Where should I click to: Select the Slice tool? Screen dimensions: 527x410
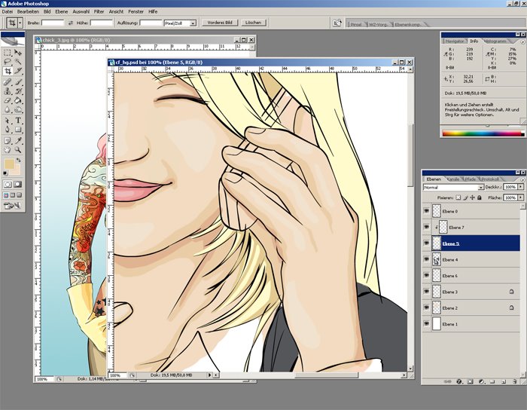tap(18, 71)
